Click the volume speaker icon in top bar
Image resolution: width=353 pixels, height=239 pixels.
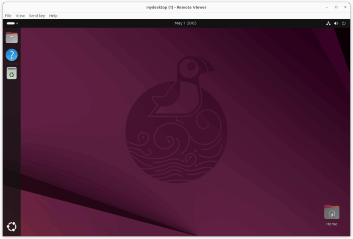point(336,23)
